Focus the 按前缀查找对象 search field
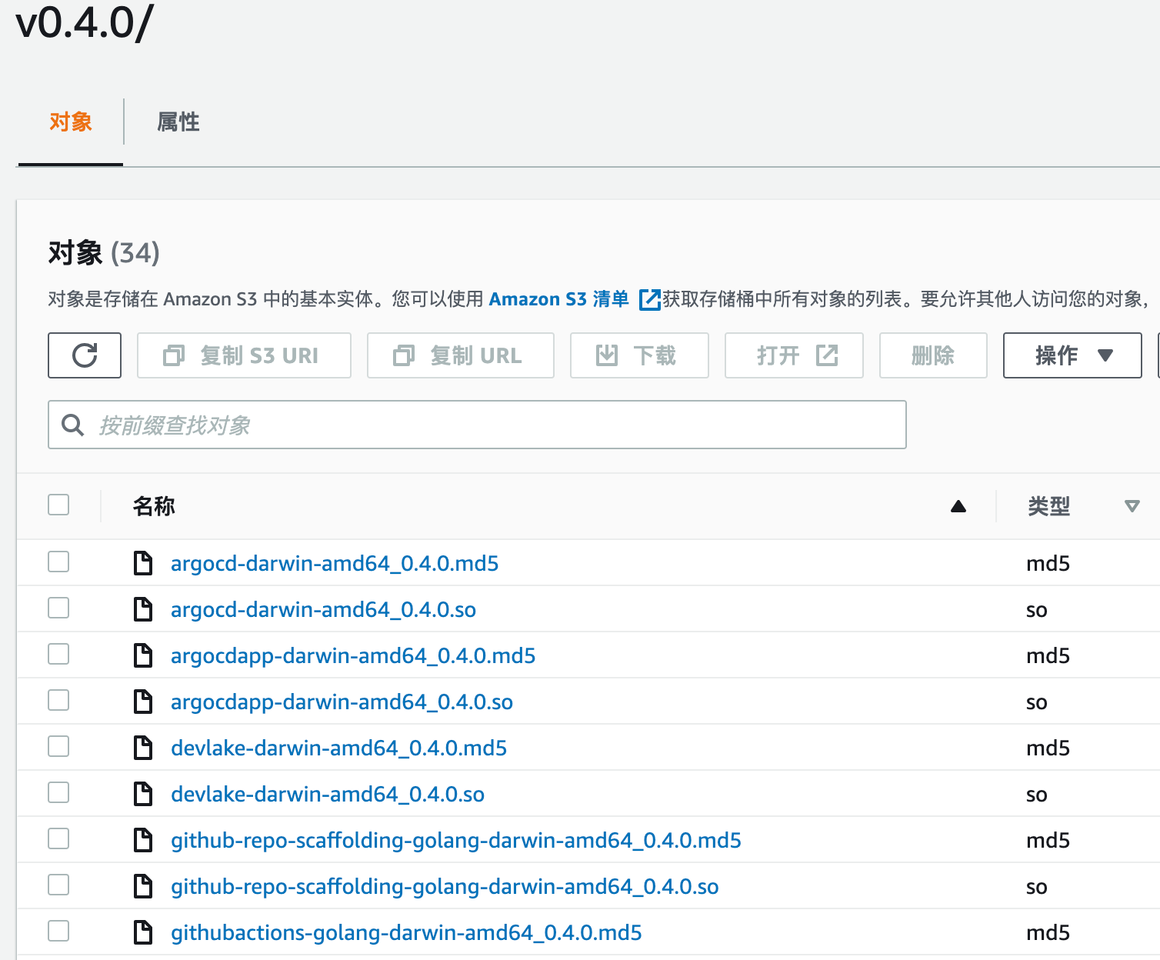 pos(477,425)
